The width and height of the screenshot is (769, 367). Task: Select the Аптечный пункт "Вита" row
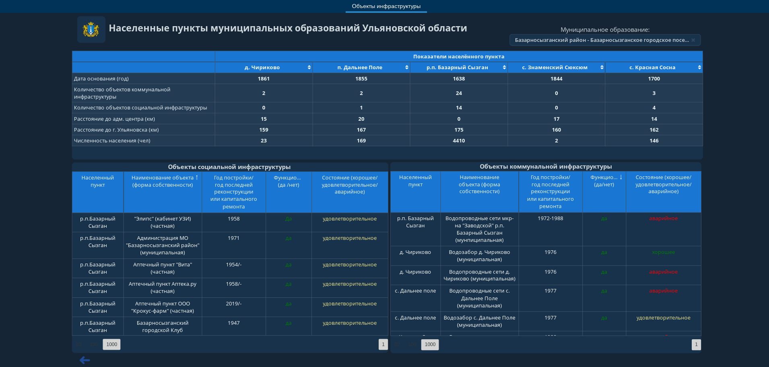pyautogui.click(x=230, y=268)
